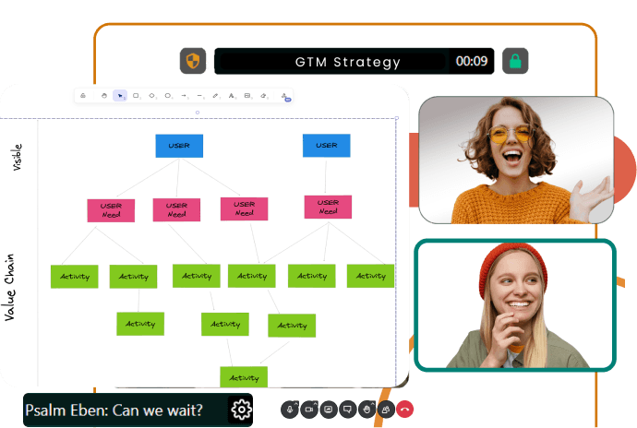Select the Insert image tool

247,96
